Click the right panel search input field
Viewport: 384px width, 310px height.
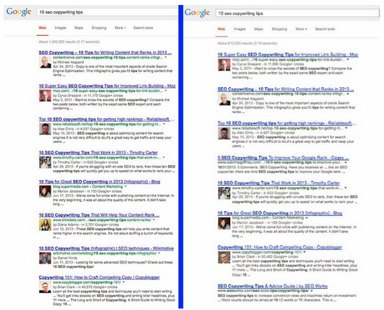(297, 13)
